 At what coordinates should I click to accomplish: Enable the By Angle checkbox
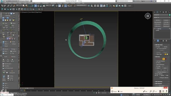(x=156, y=66)
